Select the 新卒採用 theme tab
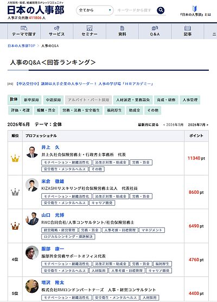Viewport: 217px width, 302px height. click(x=31, y=100)
